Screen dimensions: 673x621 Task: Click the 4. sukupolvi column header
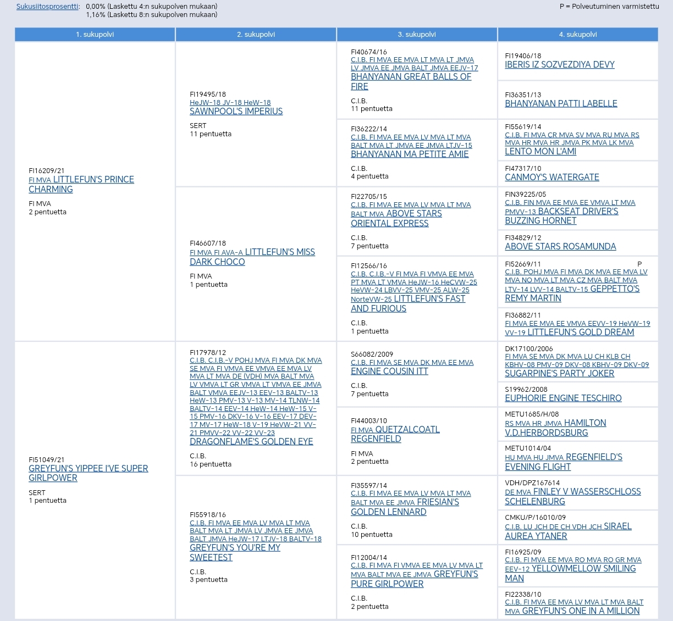click(x=577, y=35)
